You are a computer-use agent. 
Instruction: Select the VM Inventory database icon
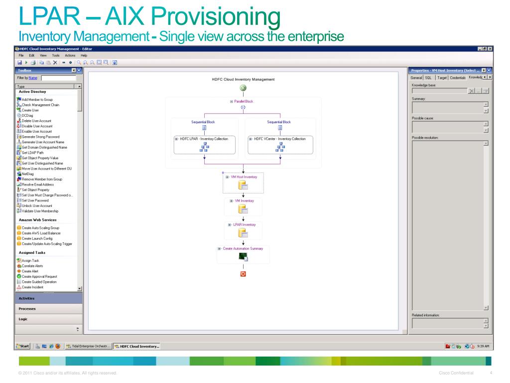click(x=243, y=209)
